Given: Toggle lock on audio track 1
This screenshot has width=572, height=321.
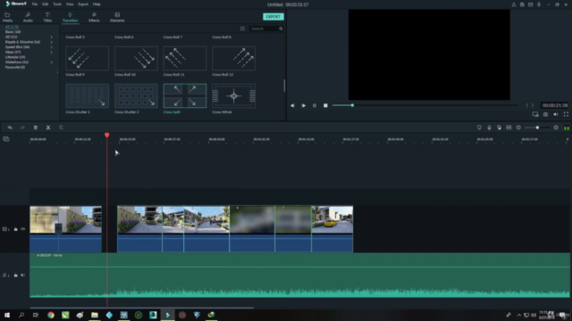Looking at the screenshot, I should tap(16, 276).
